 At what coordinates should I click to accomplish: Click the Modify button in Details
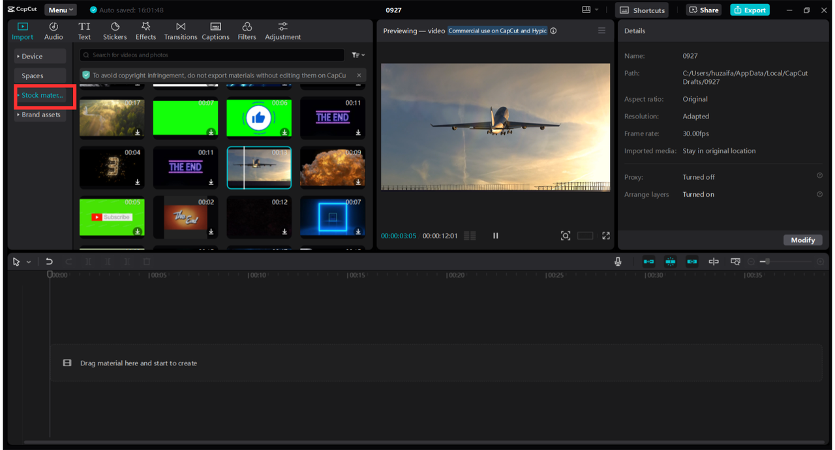click(802, 240)
